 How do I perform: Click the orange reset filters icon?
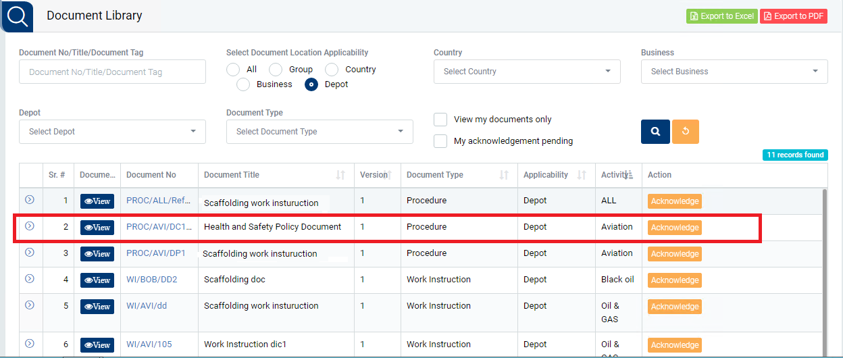click(685, 132)
